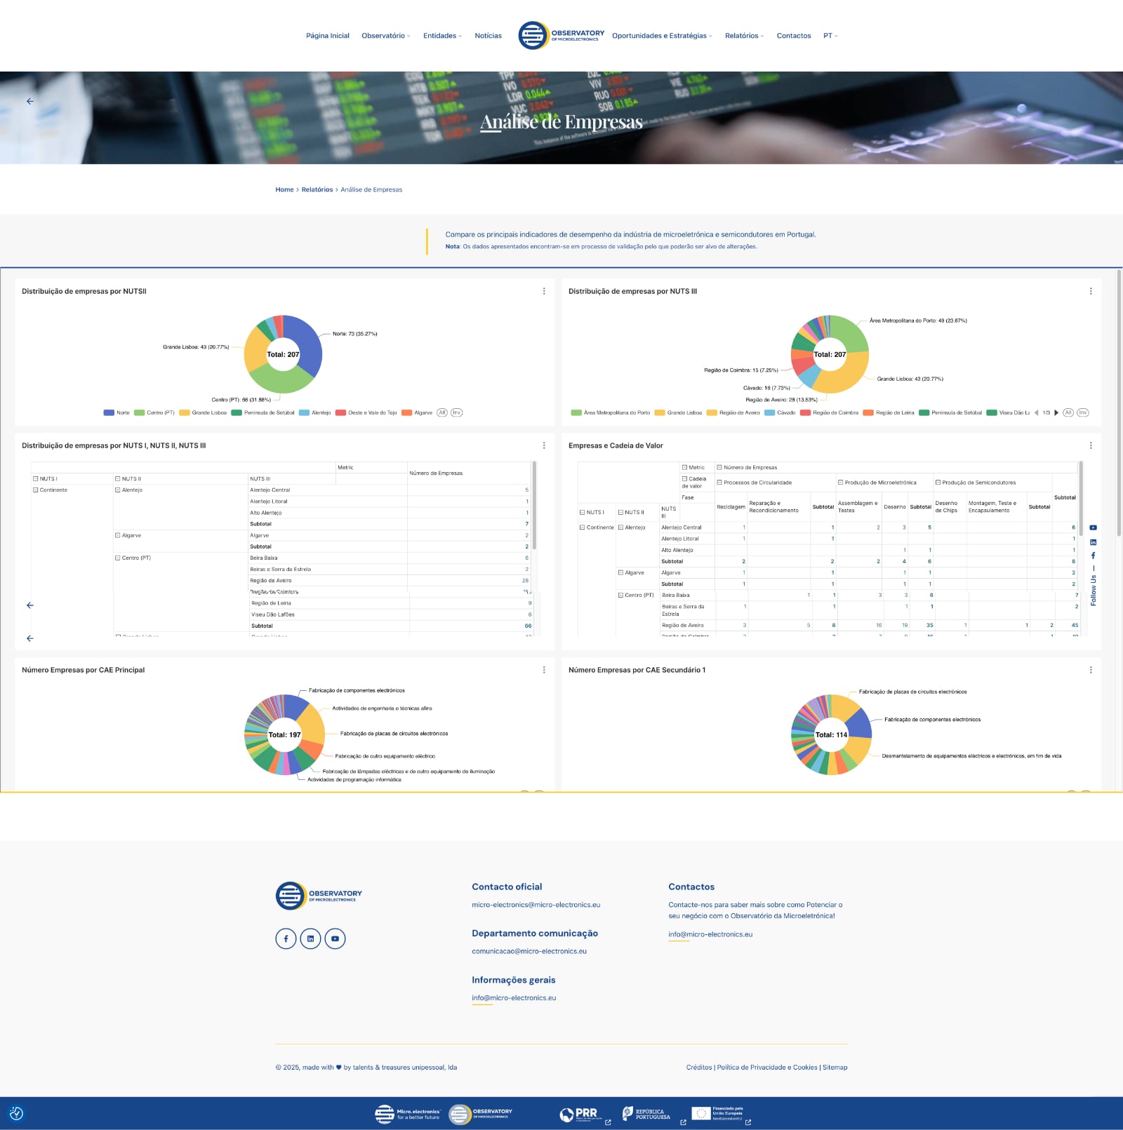The height and width of the screenshot is (1130, 1123).
Task: Go to Notícias in the navigation bar
Action: [488, 36]
